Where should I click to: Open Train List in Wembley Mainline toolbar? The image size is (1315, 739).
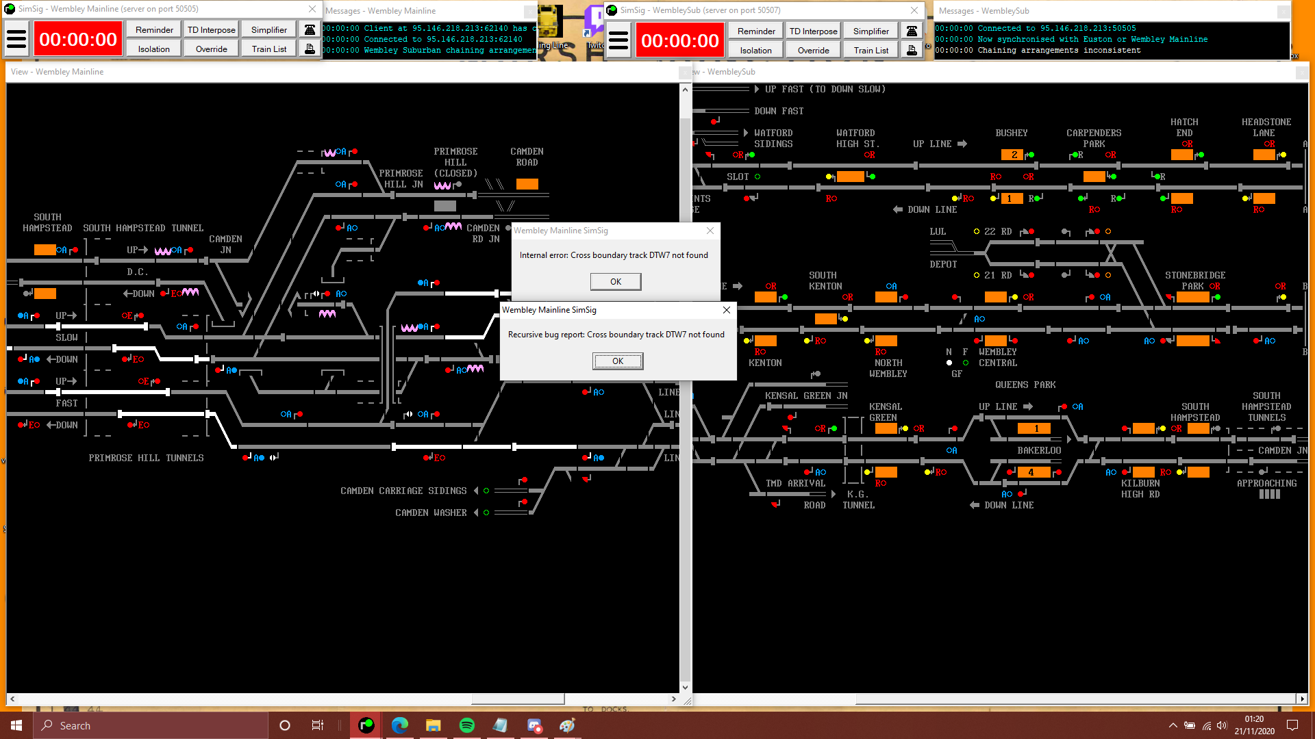click(269, 49)
